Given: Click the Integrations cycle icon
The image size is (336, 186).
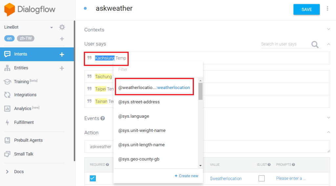Looking at the screenshot, I should (7, 95).
